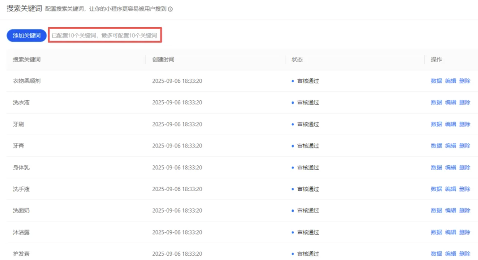Click 编辑 for keyword 牙膏
The image size is (478, 260).
point(451,146)
